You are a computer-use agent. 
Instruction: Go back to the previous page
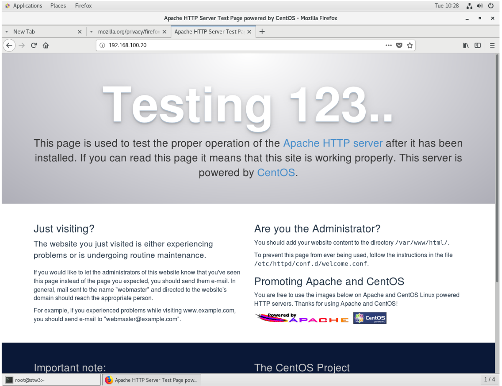pyautogui.click(x=9, y=45)
